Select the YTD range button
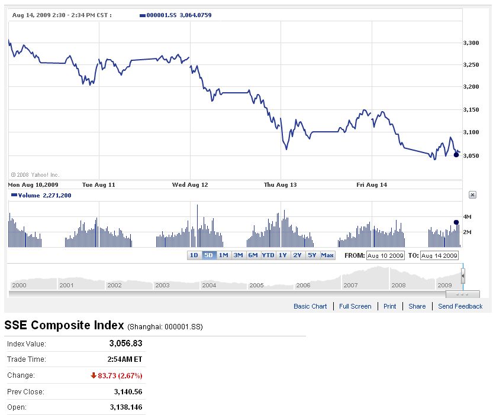 (x=268, y=255)
